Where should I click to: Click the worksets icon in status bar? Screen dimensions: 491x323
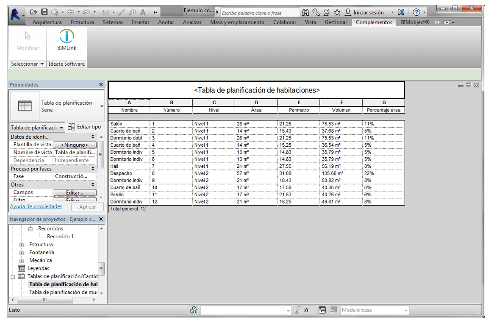pos(194,310)
